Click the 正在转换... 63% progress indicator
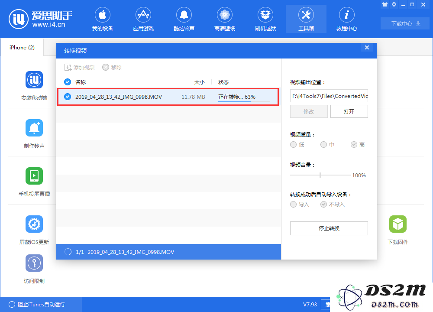The height and width of the screenshot is (312, 433). pos(244,97)
